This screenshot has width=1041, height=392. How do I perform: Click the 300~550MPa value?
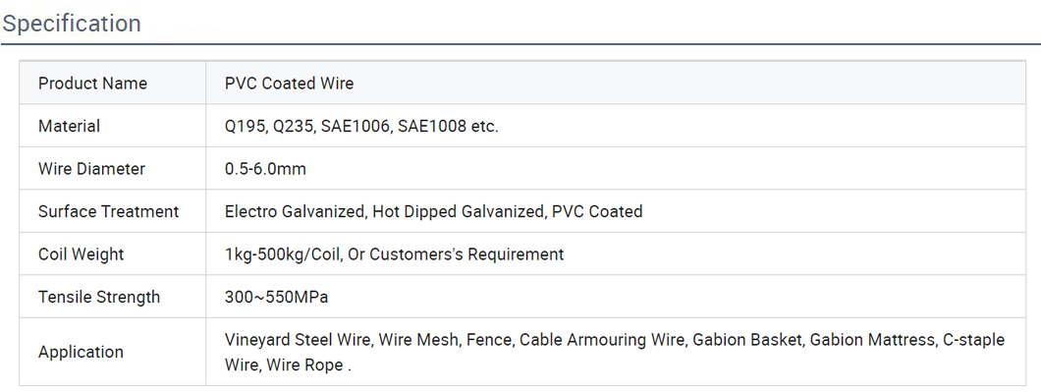[277, 297]
